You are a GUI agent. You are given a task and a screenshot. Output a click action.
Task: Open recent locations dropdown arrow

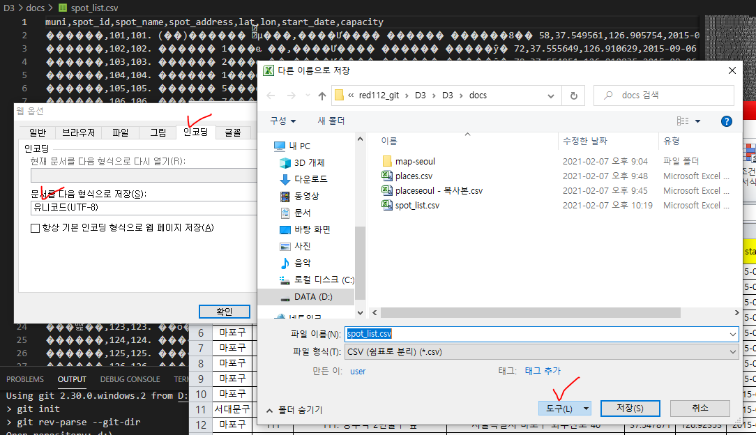pyautogui.click(x=308, y=96)
